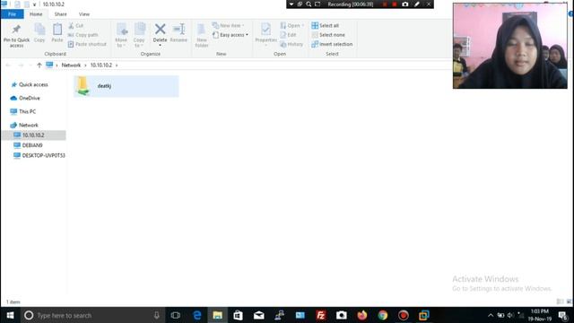
Task: Show hidden system tray icons
Action: coord(491,315)
